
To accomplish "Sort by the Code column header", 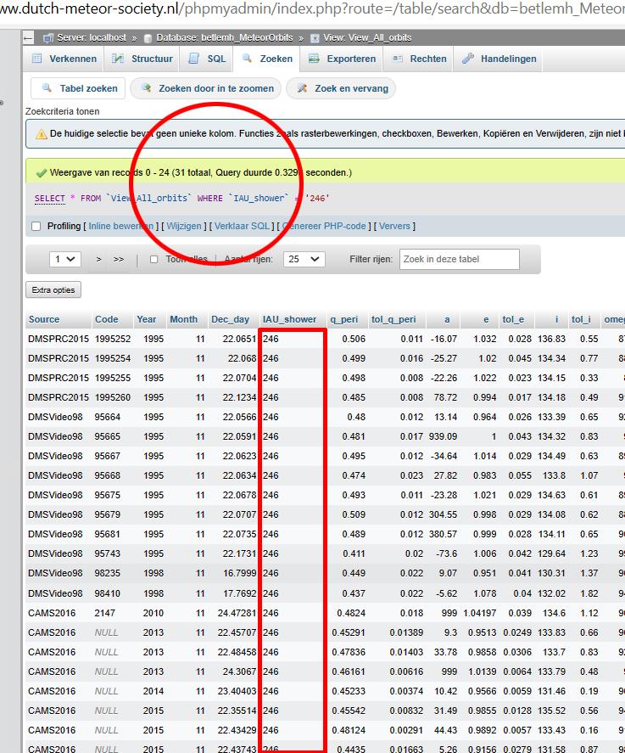I will [x=107, y=319].
